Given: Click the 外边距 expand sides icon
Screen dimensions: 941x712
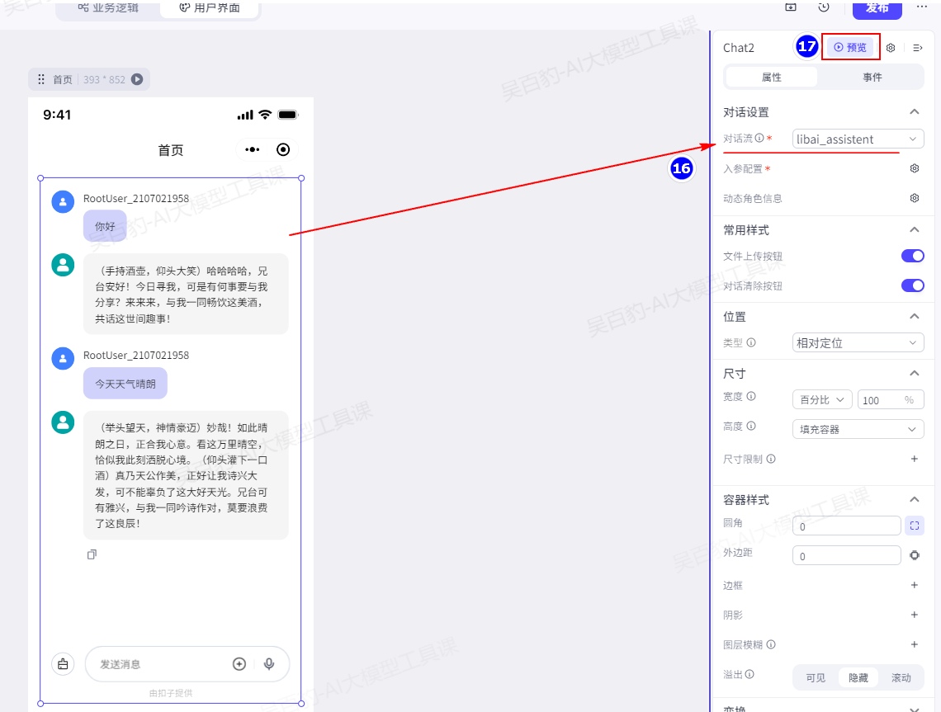Looking at the screenshot, I should pyautogui.click(x=914, y=555).
